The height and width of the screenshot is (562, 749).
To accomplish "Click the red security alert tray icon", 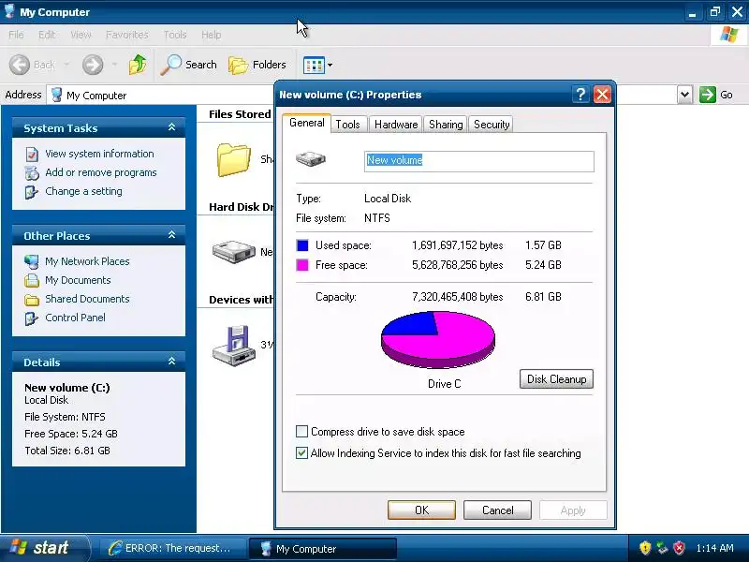I will pyautogui.click(x=680, y=548).
